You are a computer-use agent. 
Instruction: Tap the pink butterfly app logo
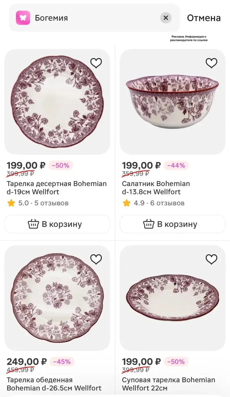click(x=23, y=18)
